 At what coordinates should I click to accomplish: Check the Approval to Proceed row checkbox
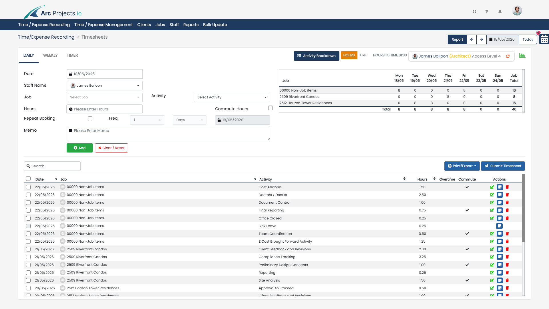pyautogui.click(x=28, y=288)
